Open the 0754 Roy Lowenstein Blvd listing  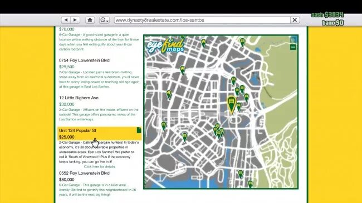(x=84, y=60)
